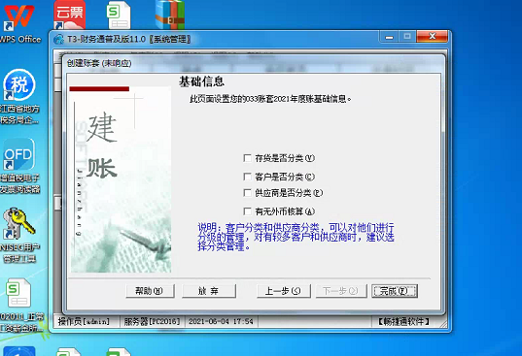The height and width of the screenshot is (356, 522).
Task: Open the red 云票 desktop icon
Action: click(x=70, y=15)
